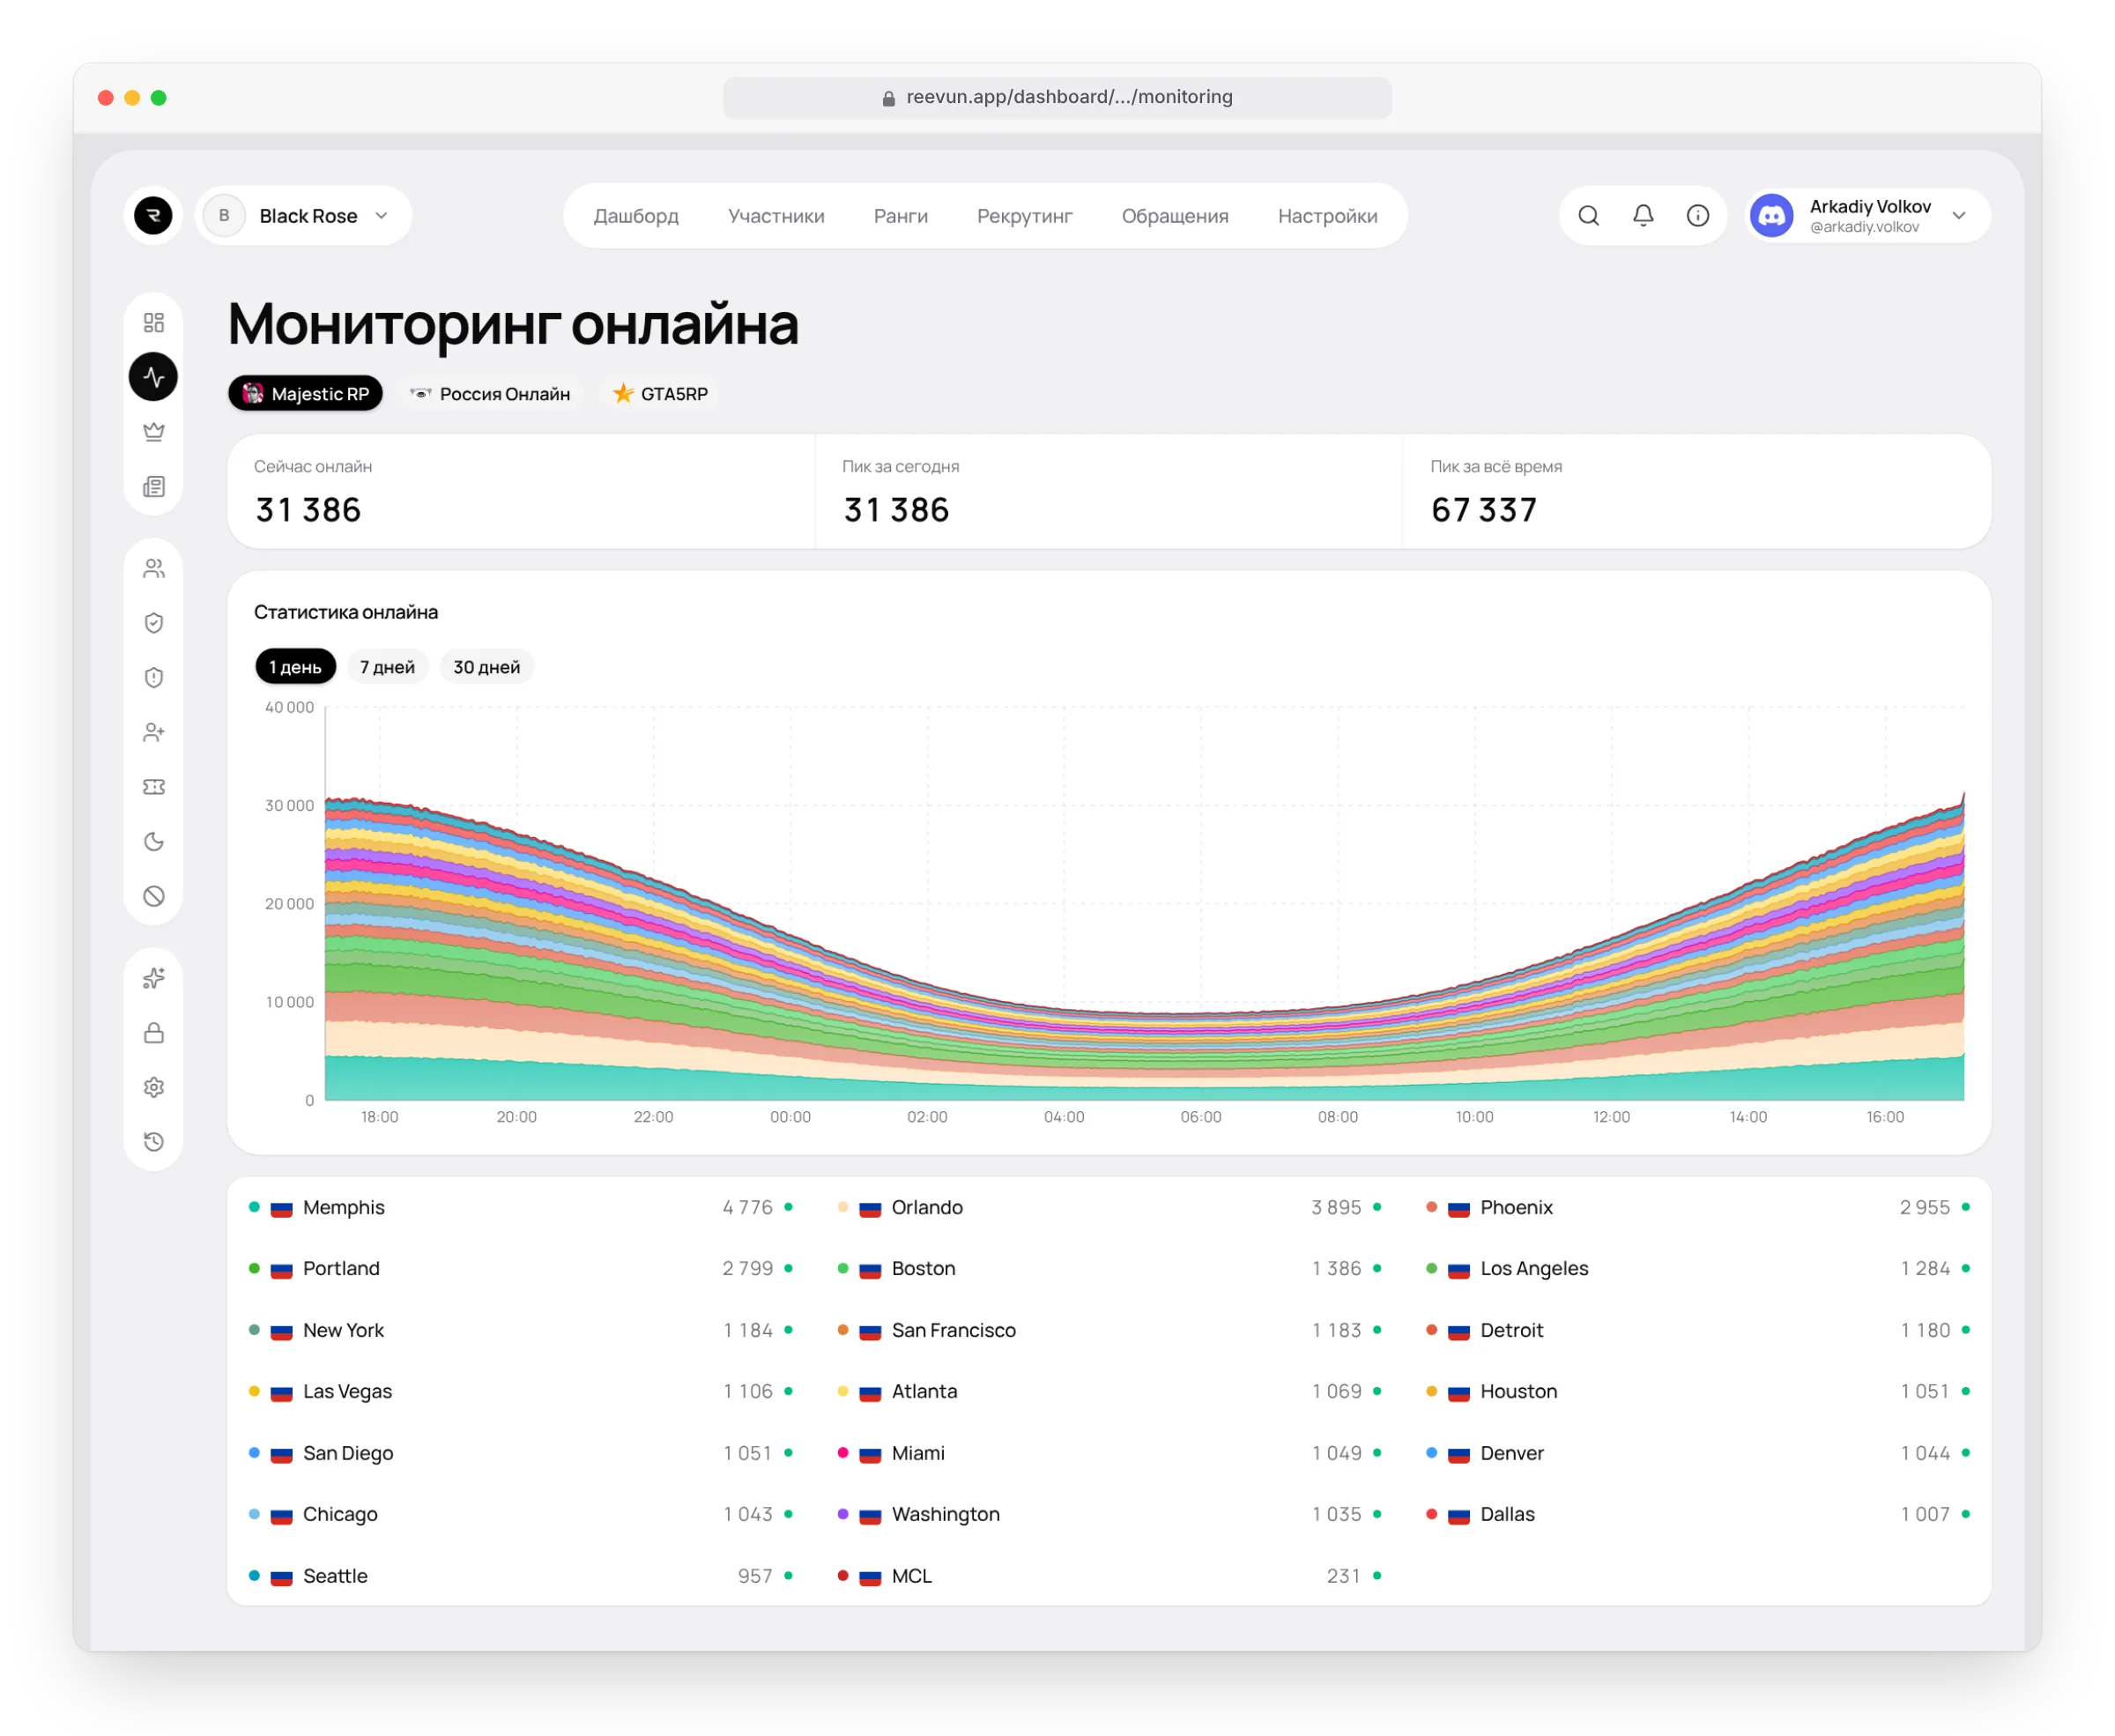Open notifications bell icon
Screen dimensions: 2115x1736
[1643, 215]
